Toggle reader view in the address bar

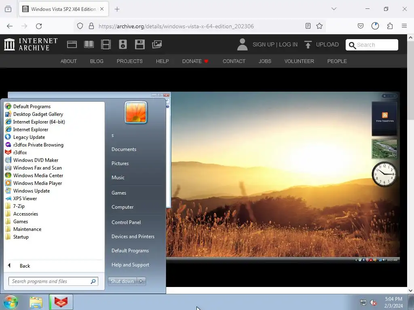[x=308, y=26]
